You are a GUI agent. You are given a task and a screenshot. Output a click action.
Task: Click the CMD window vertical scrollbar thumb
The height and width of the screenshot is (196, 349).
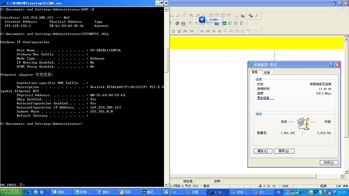tap(166, 60)
